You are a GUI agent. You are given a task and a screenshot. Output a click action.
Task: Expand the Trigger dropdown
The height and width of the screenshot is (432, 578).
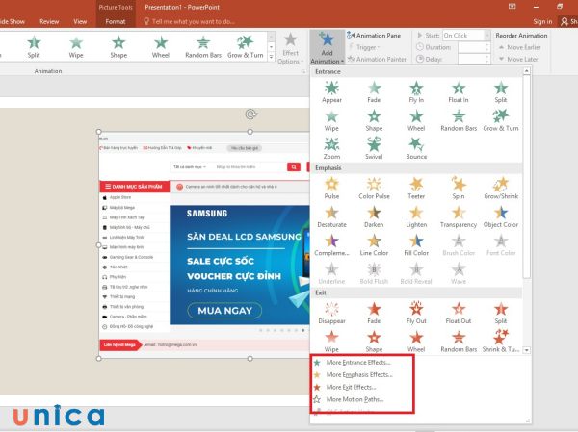367,47
